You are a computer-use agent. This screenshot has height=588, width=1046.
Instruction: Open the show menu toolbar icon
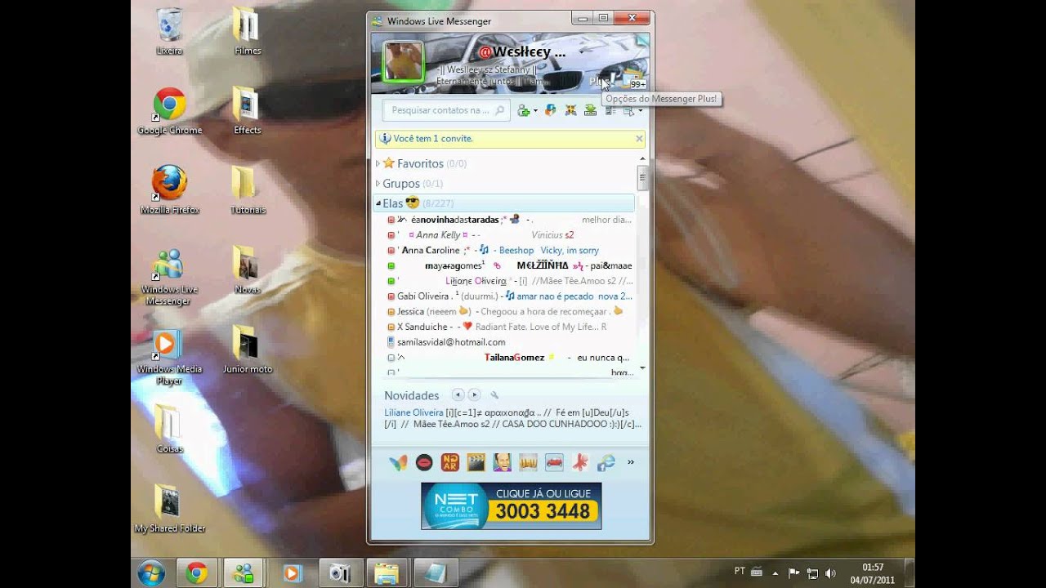628,110
